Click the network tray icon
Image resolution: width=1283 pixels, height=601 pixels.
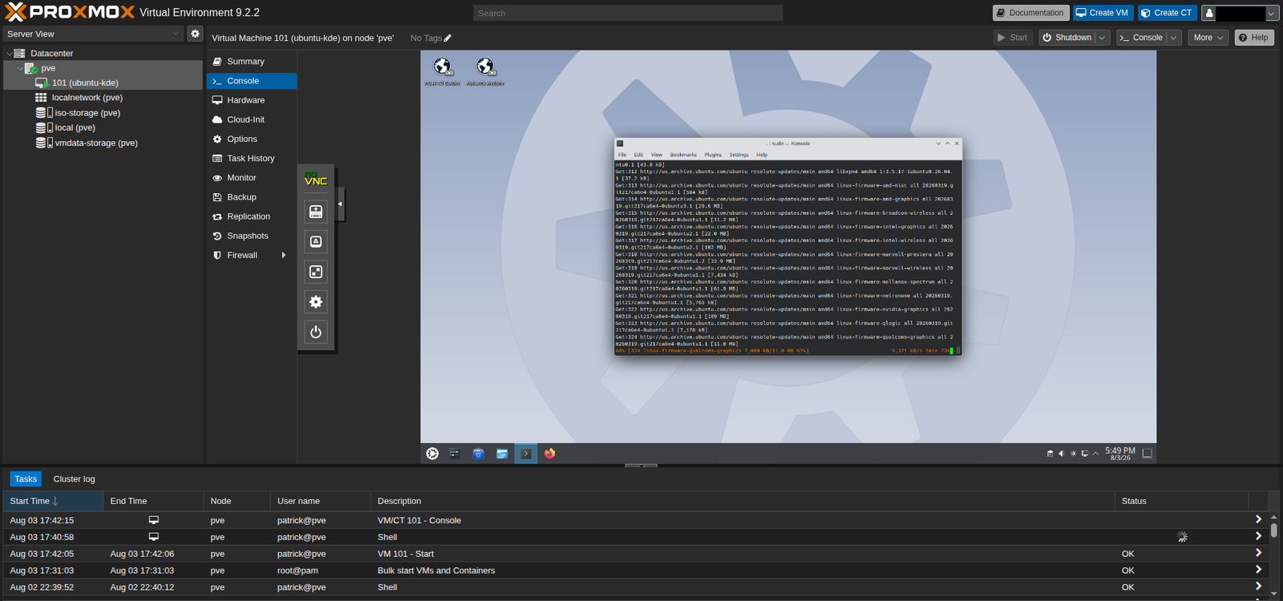pyautogui.click(x=1084, y=454)
